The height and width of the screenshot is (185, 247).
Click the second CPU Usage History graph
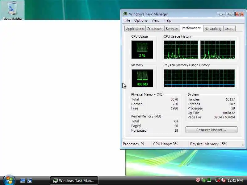pyautogui.click(x=217, y=50)
